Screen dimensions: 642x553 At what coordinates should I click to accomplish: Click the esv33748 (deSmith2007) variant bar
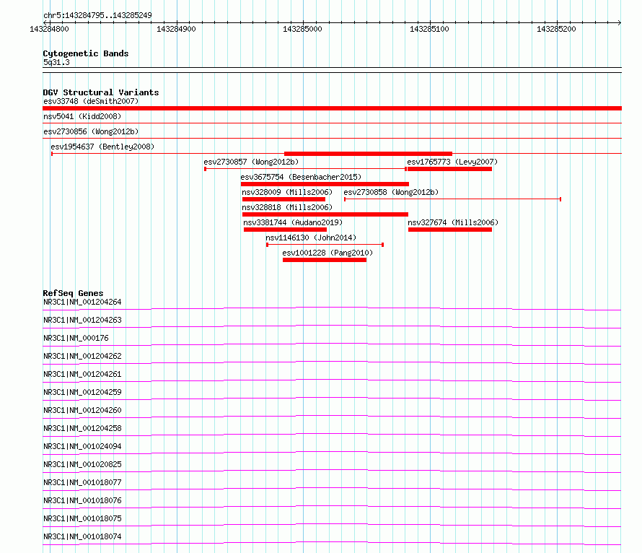pos(332,108)
